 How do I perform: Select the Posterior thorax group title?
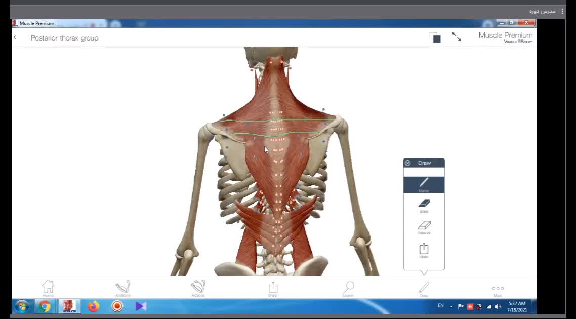pos(65,38)
